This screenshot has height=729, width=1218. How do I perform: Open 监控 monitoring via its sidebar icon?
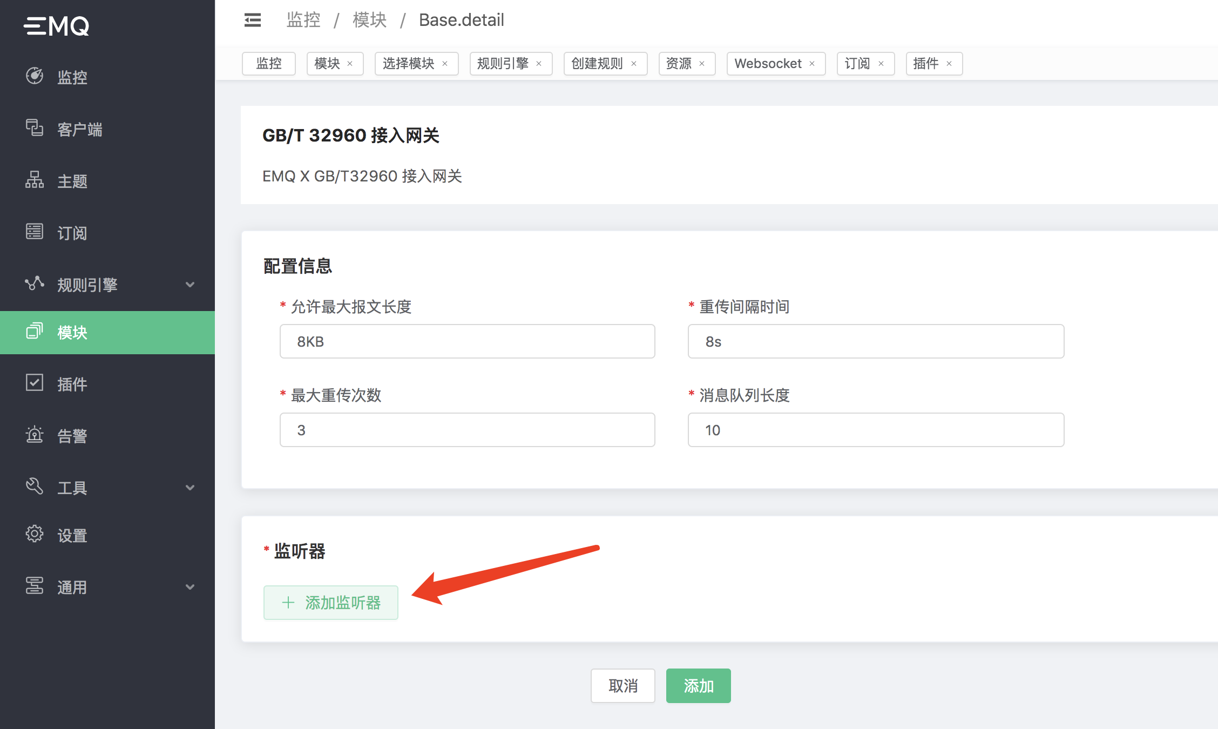coord(35,76)
